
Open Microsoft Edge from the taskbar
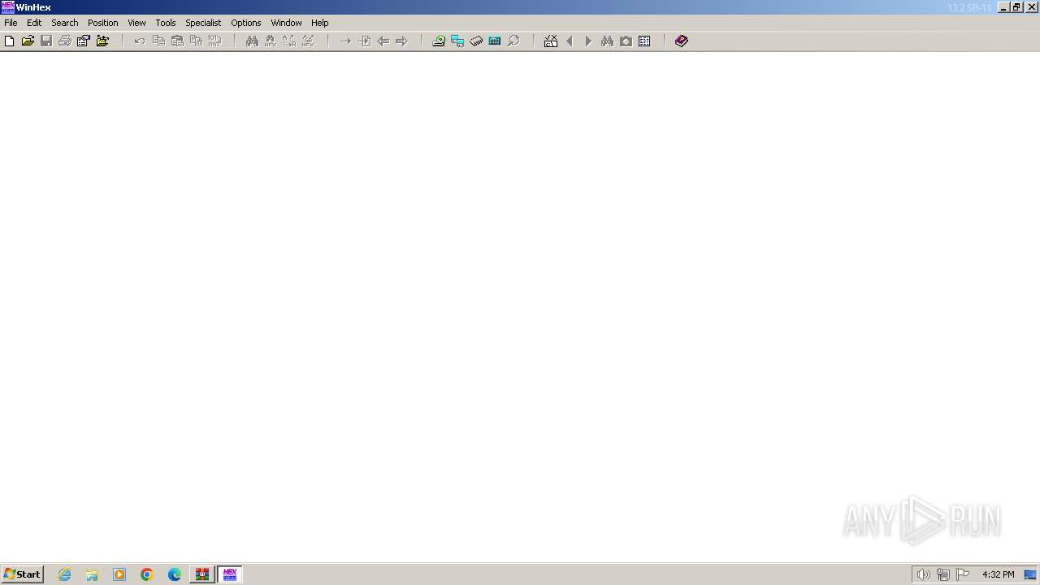[175, 574]
